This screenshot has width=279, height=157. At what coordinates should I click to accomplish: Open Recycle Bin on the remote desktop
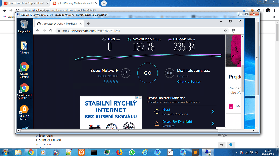(24, 26)
